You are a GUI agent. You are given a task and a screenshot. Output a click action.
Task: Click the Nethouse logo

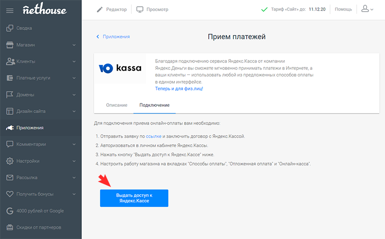coord(44,9)
